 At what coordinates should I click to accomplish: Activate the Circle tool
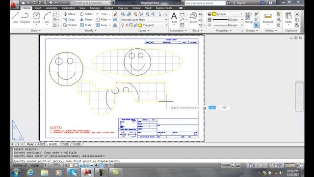click(36, 18)
